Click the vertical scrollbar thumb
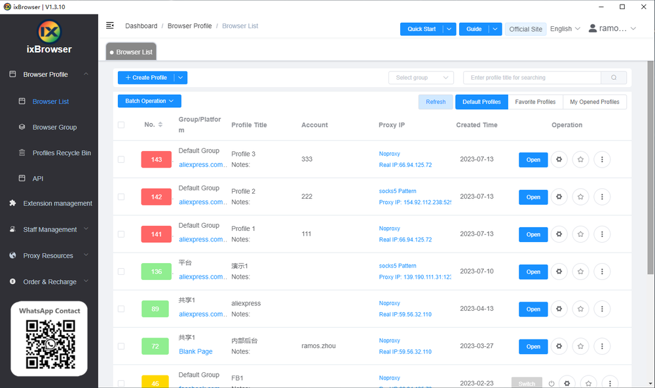 tap(650, 168)
